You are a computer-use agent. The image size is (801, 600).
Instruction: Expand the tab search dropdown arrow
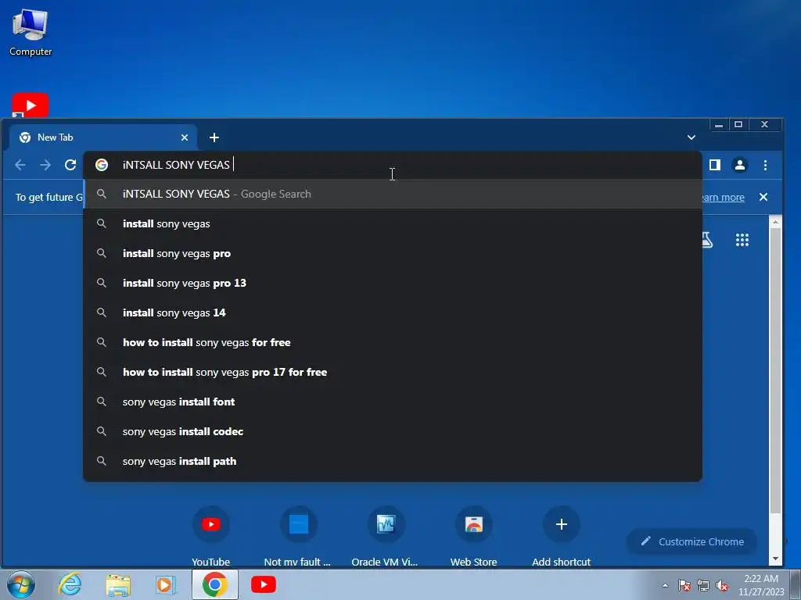tap(691, 137)
